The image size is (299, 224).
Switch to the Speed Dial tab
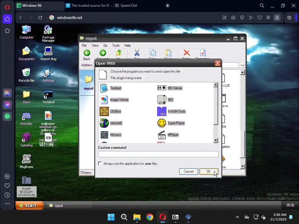(x=126, y=6)
